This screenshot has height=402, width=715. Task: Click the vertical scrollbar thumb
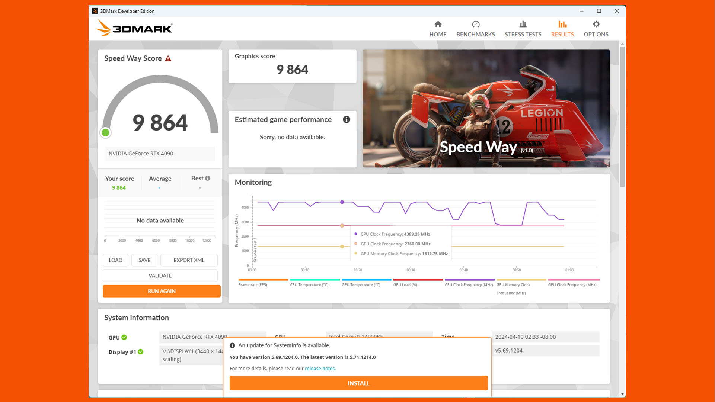622,116
